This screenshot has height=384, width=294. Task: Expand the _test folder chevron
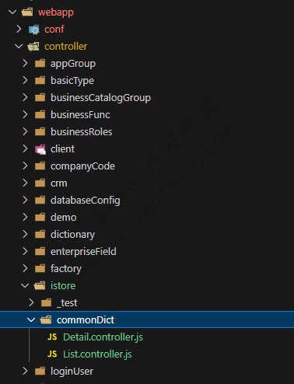coord(31,302)
